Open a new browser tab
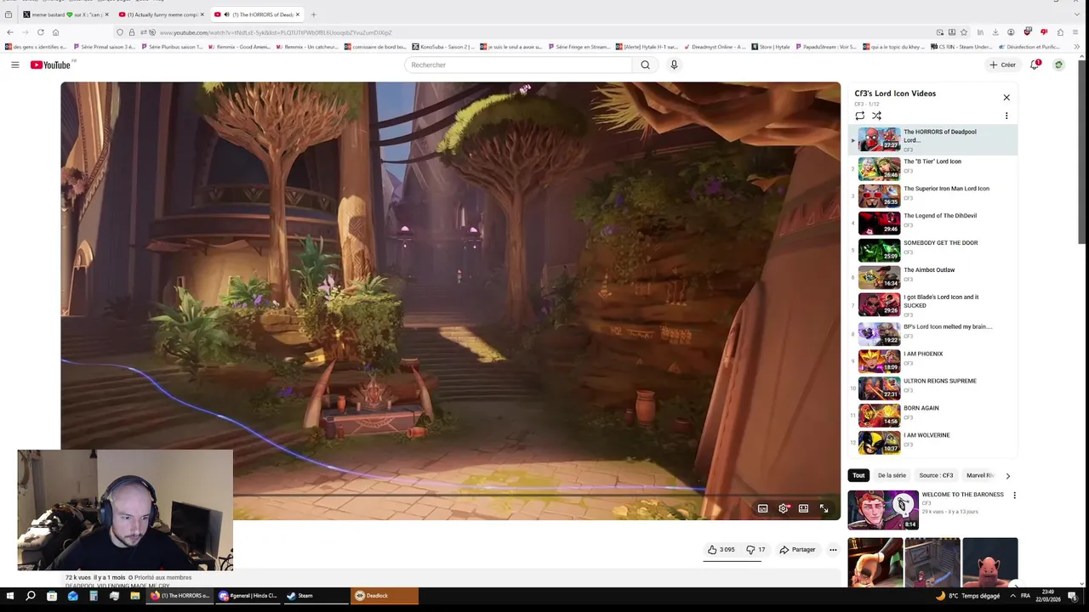The height and width of the screenshot is (612, 1089). (x=313, y=14)
